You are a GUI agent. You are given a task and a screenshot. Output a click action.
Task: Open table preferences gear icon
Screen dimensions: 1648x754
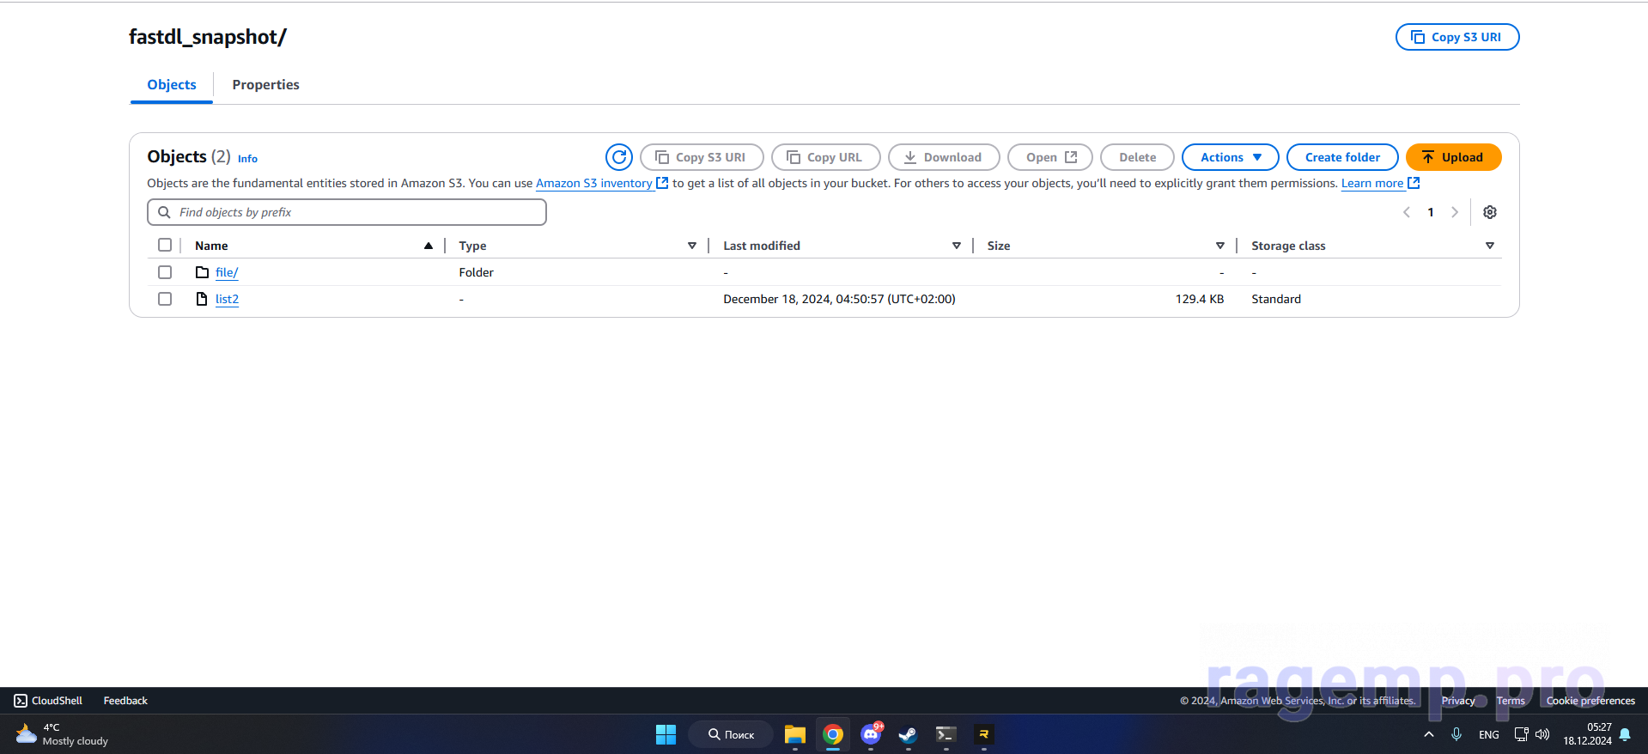tap(1490, 212)
